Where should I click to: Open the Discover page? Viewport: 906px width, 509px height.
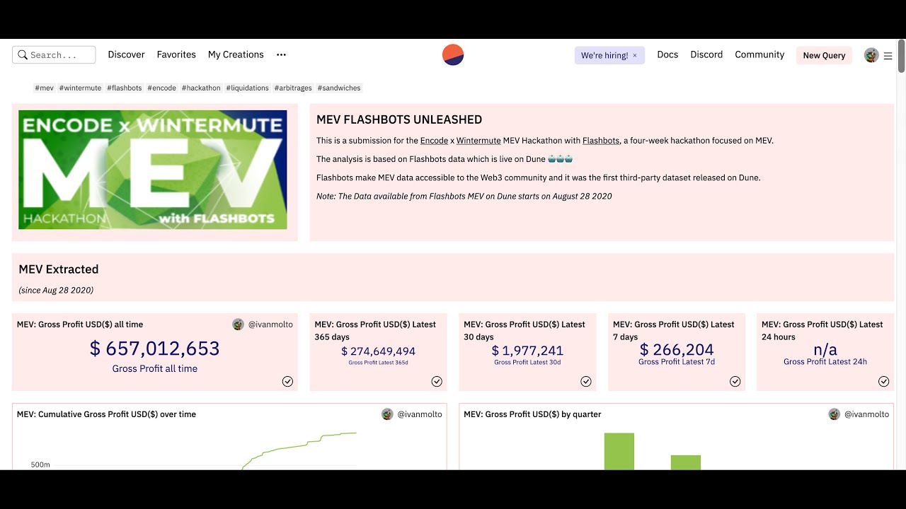[126, 54]
